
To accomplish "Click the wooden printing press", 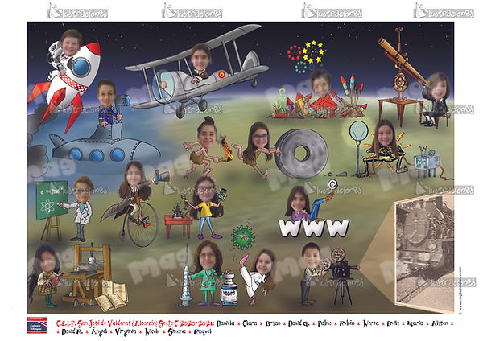I will (86, 273).
